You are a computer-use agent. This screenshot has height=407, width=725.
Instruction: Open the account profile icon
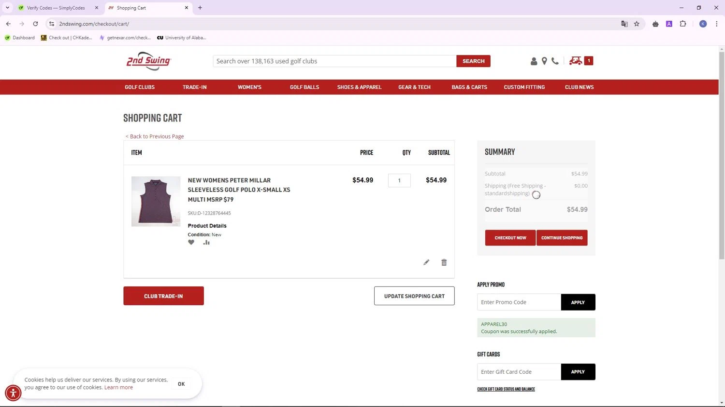point(534,61)
